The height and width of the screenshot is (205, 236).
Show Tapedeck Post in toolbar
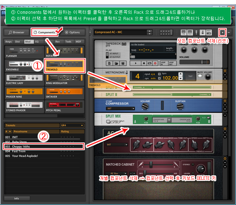coord(190,32)
